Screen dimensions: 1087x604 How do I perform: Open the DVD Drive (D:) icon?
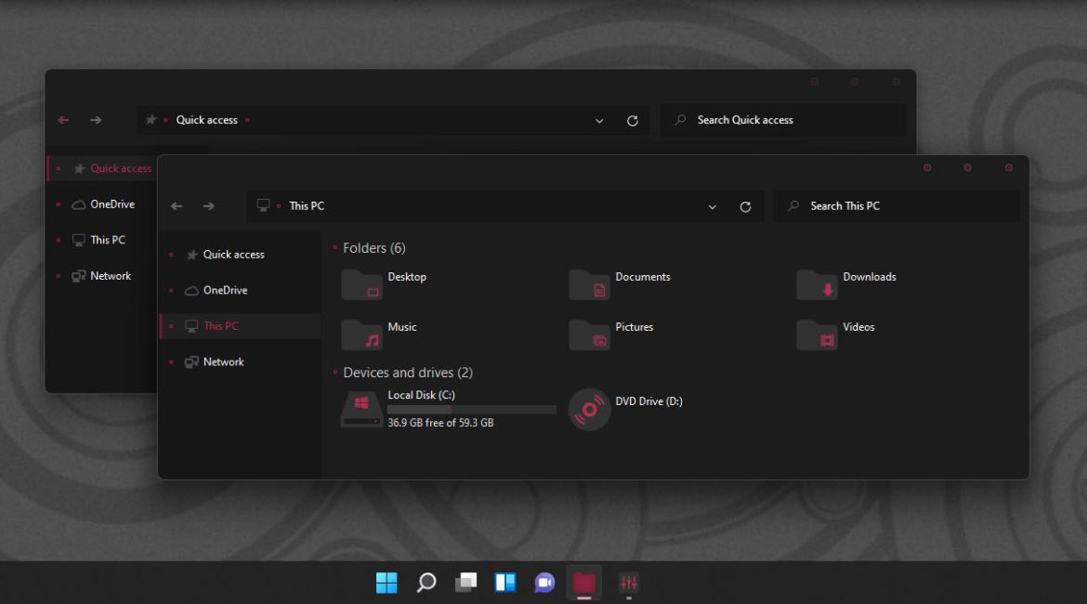[x=589, y=409]
